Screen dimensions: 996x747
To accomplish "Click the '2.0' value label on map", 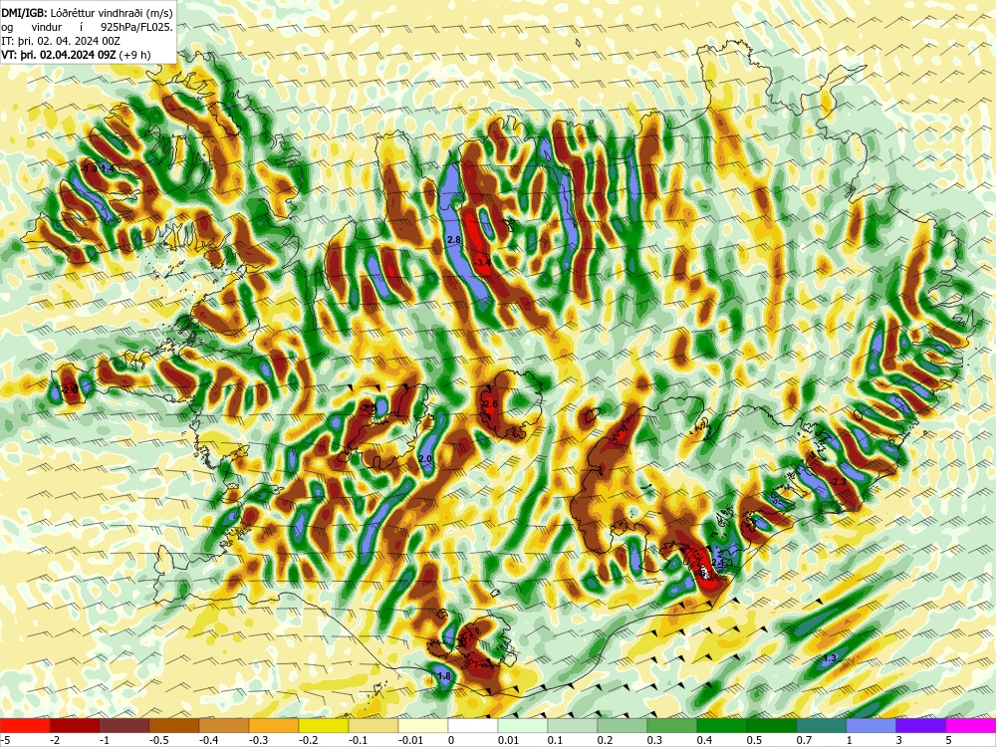I will (x=425, y=458).
